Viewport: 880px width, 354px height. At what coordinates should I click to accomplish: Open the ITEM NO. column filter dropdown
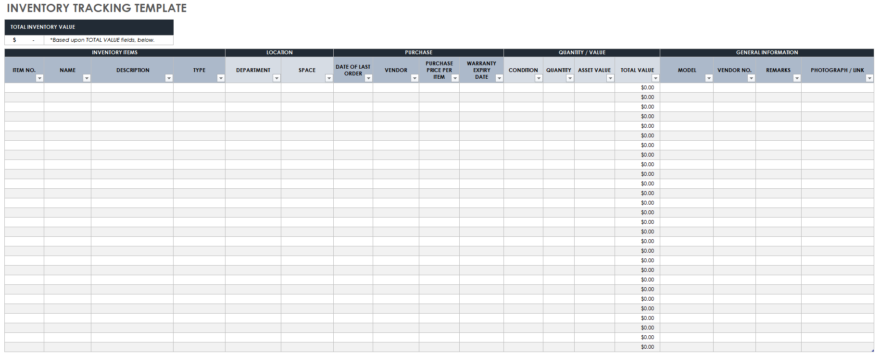[40, 78]
